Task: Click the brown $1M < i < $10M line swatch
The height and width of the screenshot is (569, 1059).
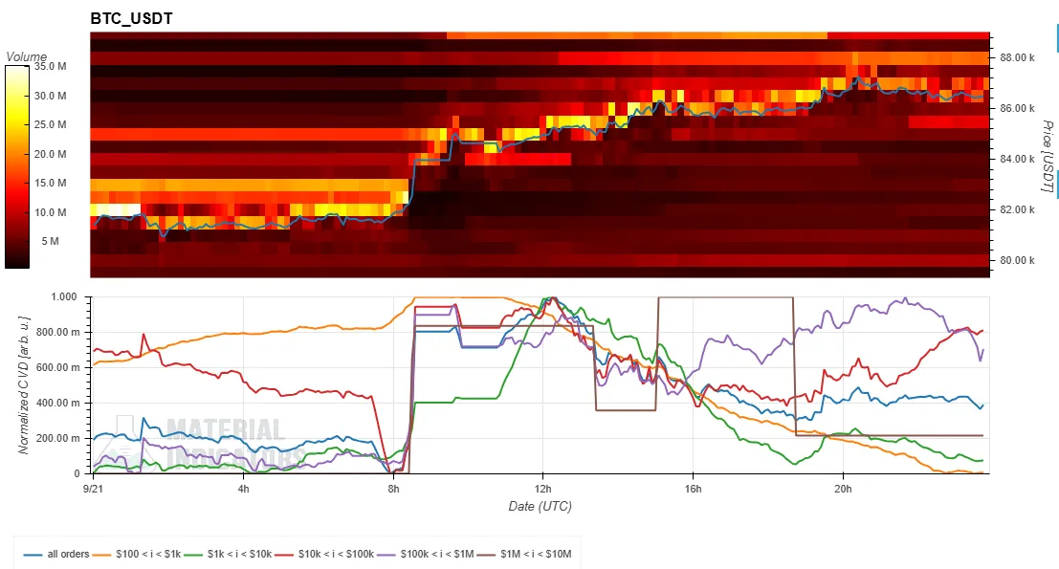Action: coord(486,555)
